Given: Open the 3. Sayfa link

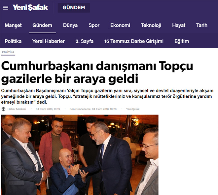Looking at the screenshot, I should click(84, 41).
